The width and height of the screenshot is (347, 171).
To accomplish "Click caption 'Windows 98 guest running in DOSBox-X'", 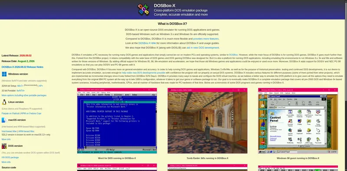I will tap(298, 158).
